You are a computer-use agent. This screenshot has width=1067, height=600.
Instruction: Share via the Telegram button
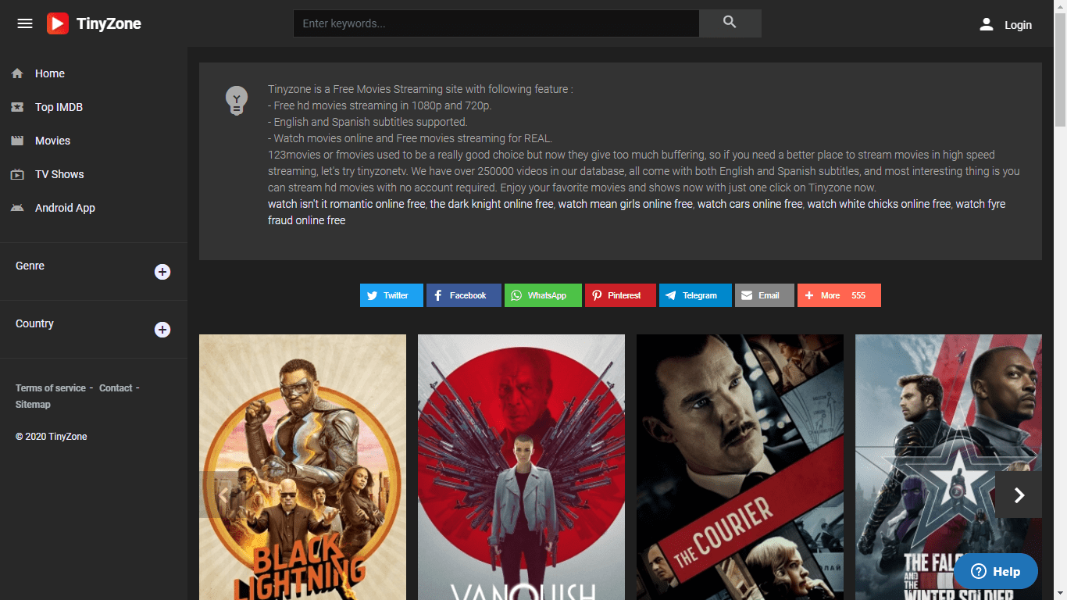click(695, 295)
